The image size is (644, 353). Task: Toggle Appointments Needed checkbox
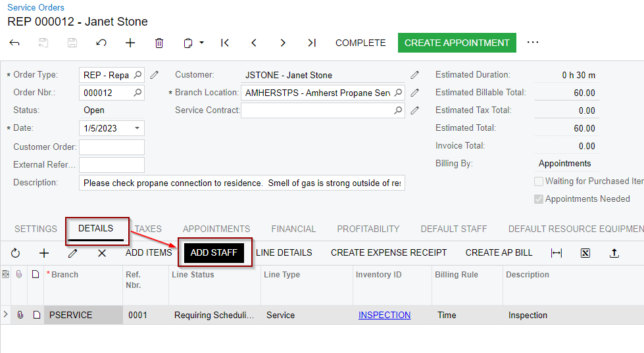tap(539, 199)
